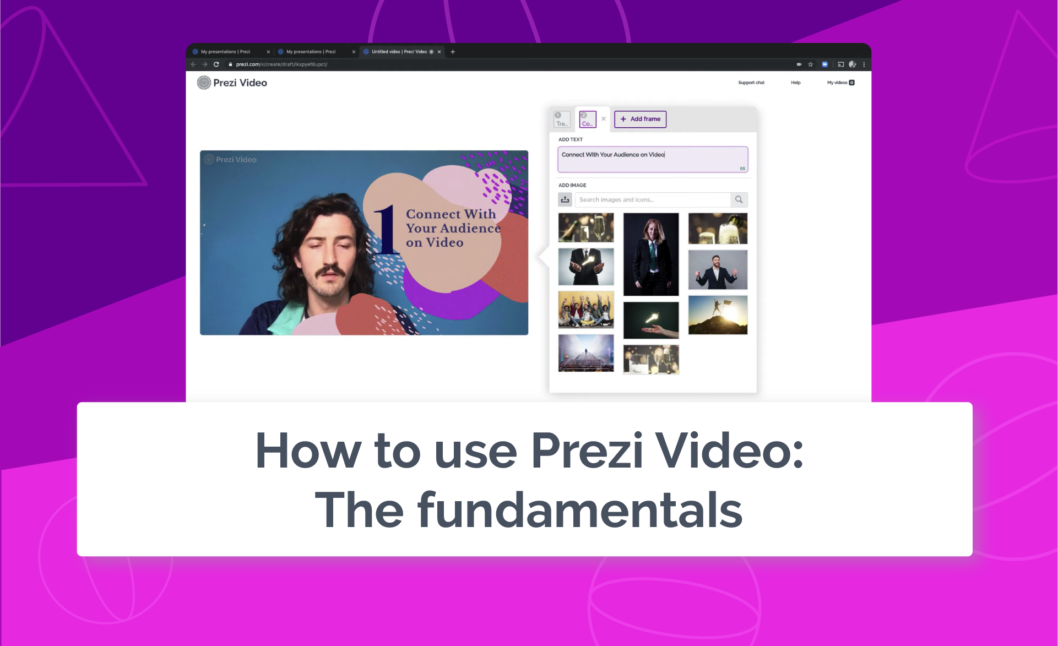Switch to first 'My presentations | Prezi' browser tab
The height and width of the screenshot is (646, 1058).
click(226, 52)
